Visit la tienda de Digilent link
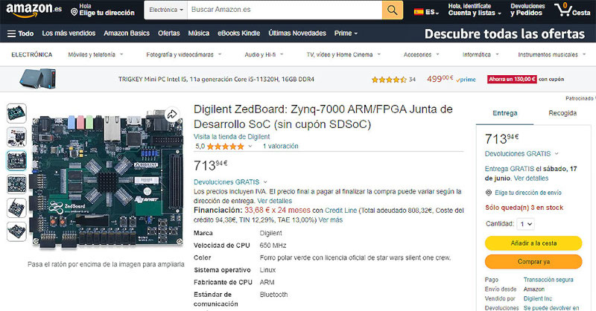The height and width of the screenshot is (311, 596). [x=232, y=137]
